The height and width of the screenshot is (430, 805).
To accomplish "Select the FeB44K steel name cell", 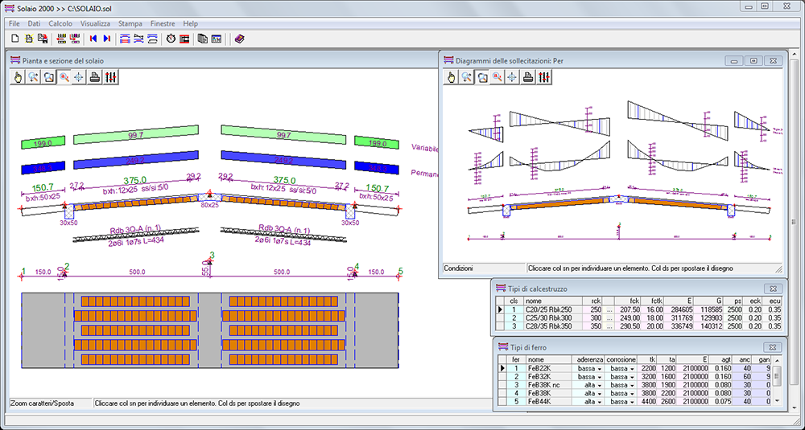I will point(549,402).
